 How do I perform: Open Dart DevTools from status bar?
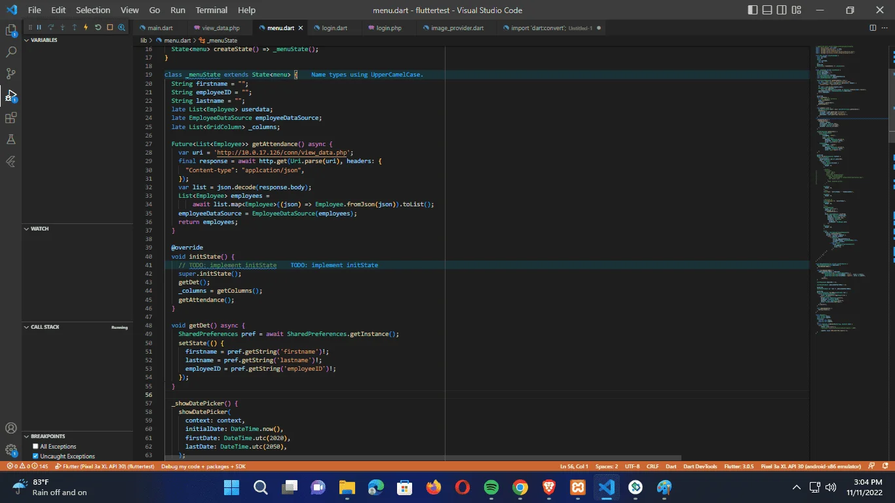(x=700, y=466)
